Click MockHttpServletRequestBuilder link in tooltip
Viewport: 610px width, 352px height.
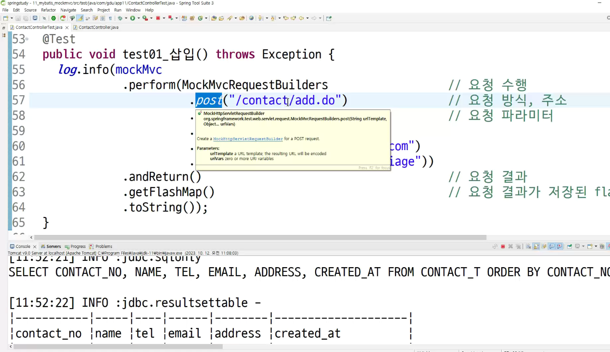(x=248, y=139)
